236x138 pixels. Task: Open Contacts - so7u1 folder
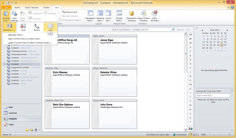pyautogui.click(x=17, y=84)
